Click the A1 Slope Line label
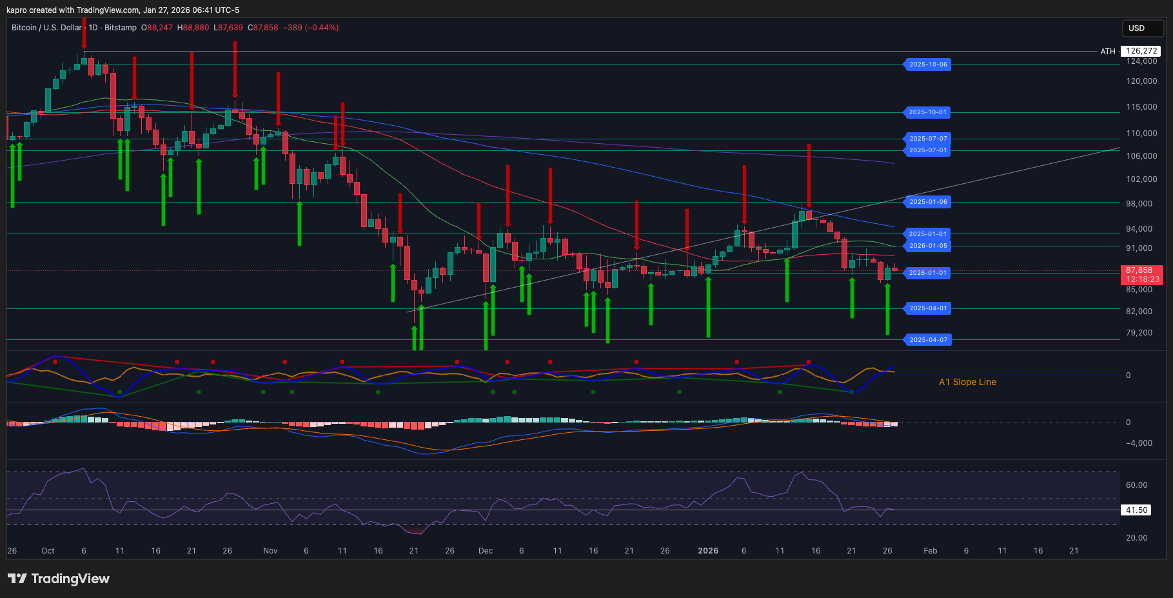Viewport: 1173px width, 598px height. tap(967, 382)
